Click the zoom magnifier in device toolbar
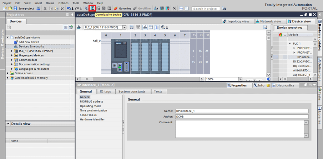 click(x=163, y=27)
